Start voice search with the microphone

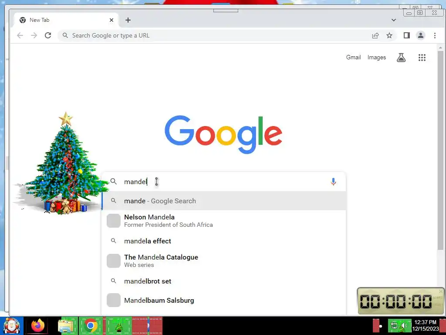pos(333,181)
